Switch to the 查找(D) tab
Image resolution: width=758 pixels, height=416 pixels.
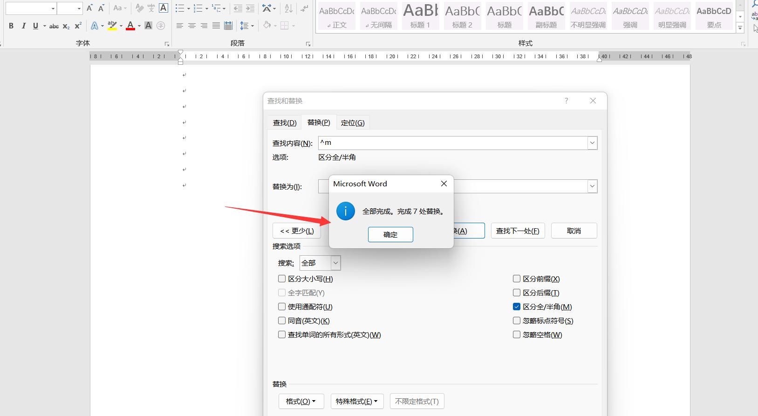pyautogui.click(x=285, y=123)
